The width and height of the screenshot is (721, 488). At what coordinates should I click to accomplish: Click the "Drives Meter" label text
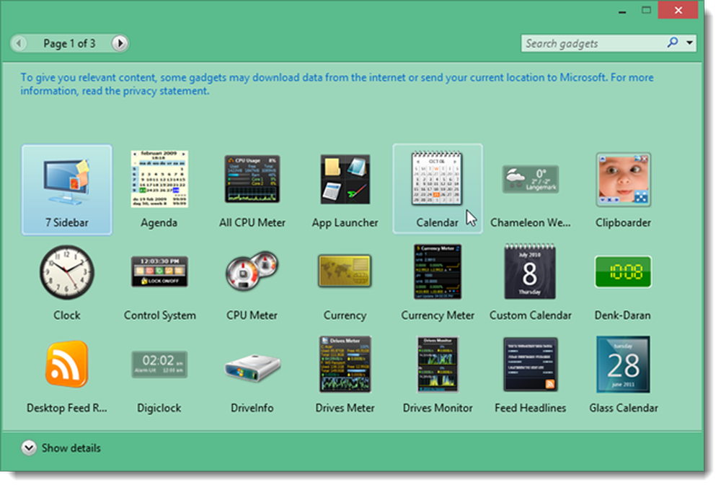(x=345, y=408)
